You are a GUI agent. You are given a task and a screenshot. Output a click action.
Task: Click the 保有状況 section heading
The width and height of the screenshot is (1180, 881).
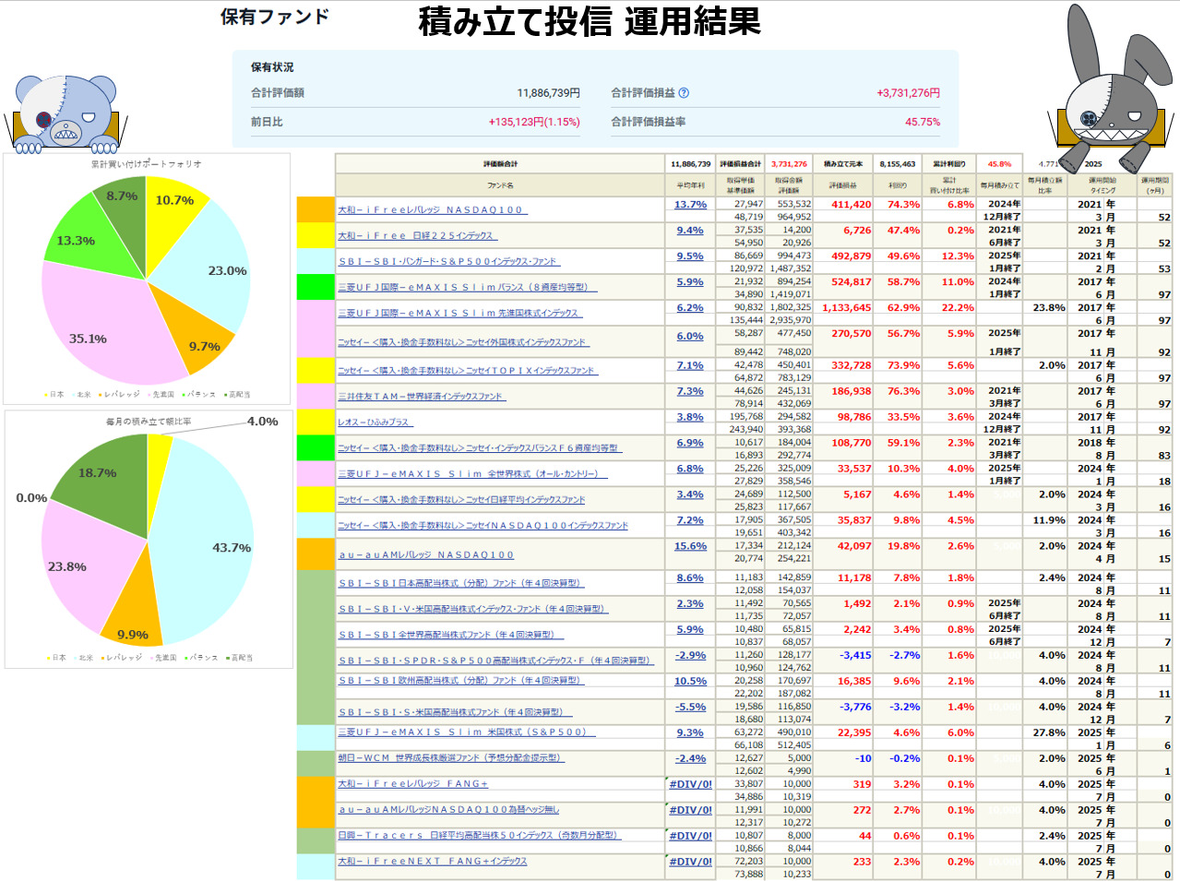point(272,67)
